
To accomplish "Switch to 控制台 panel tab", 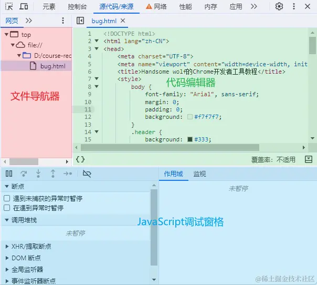I will click(77, 7).
